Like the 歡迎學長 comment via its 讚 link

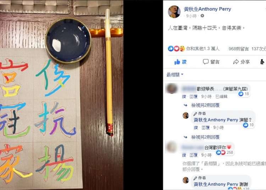[184, 97]
